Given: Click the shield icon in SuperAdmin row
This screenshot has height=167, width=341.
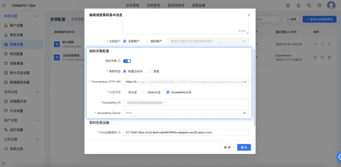Looking at the screenshot, I should point(322,57).
